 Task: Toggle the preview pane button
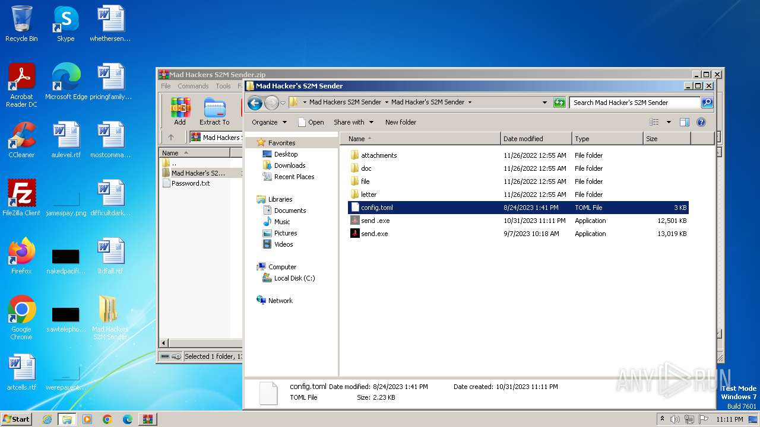[x=684, y=122]
